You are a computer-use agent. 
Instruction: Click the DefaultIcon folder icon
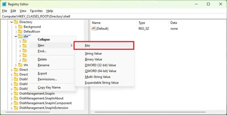click(x=20, y=31)
